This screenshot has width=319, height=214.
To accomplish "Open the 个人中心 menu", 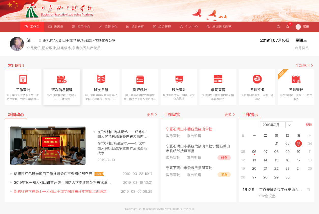I will coord(189,27).
